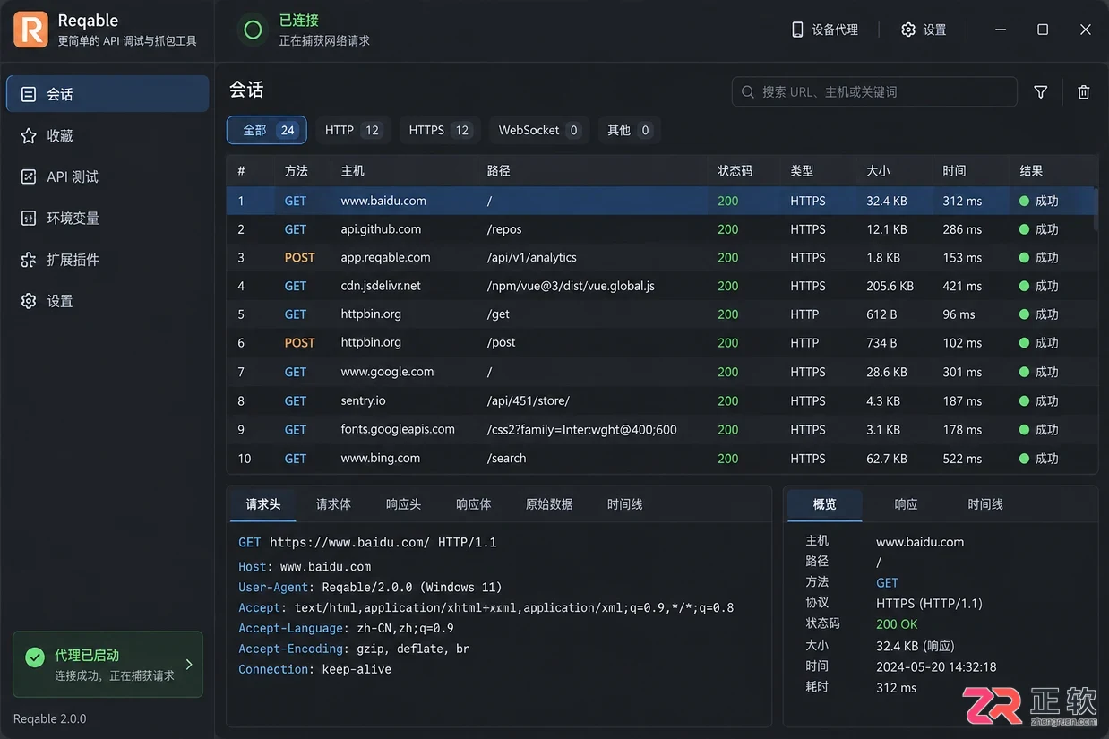Open 时间线 tab in request panel
Image resolution: width=1109 pixels, height=739 pixels.
click(624, 504)
